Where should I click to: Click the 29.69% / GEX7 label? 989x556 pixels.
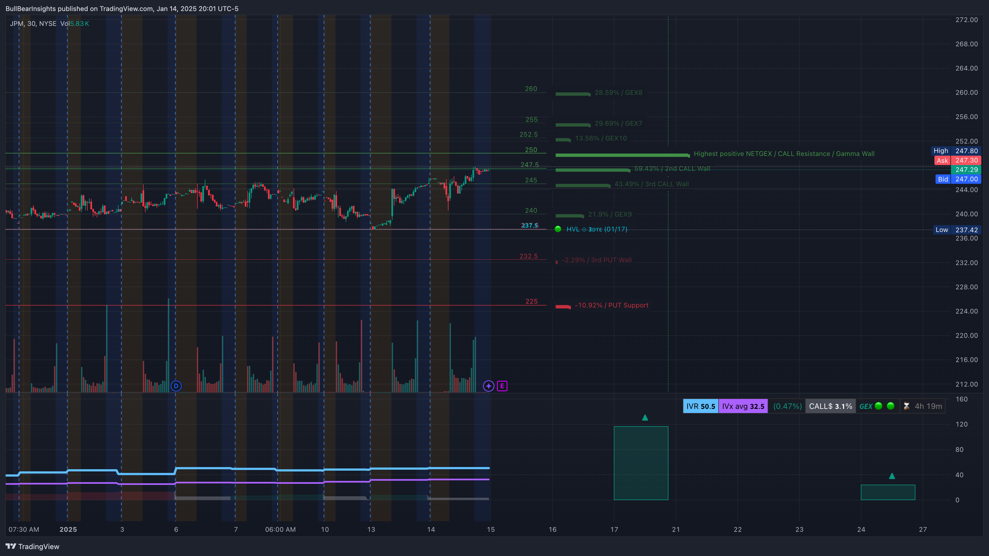(x=619, y=123)
